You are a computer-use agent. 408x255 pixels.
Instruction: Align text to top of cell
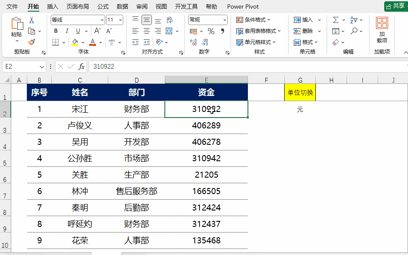point(135,20)
